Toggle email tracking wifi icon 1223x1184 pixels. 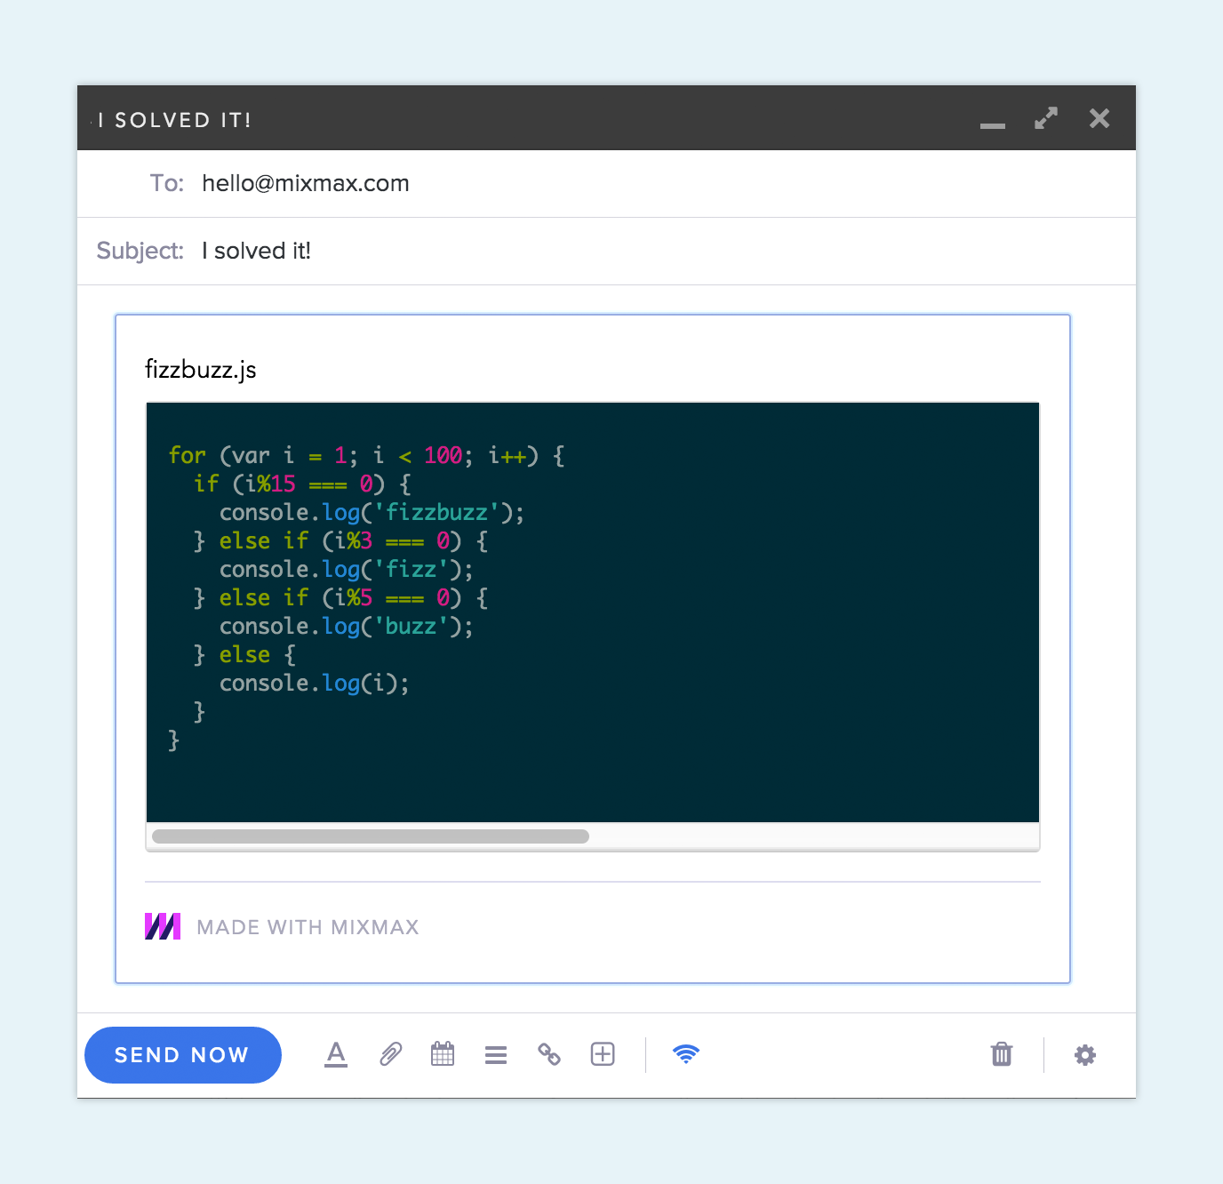(686, 1054)
